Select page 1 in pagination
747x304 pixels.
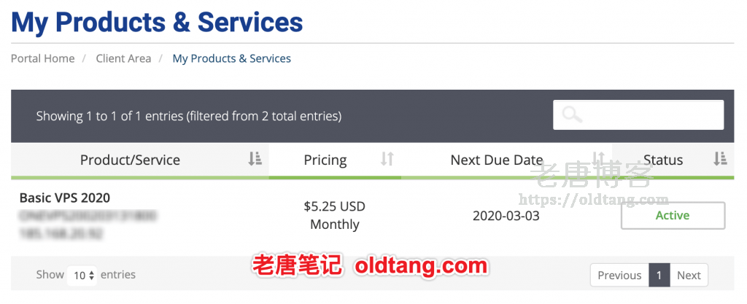coord(659,275)
